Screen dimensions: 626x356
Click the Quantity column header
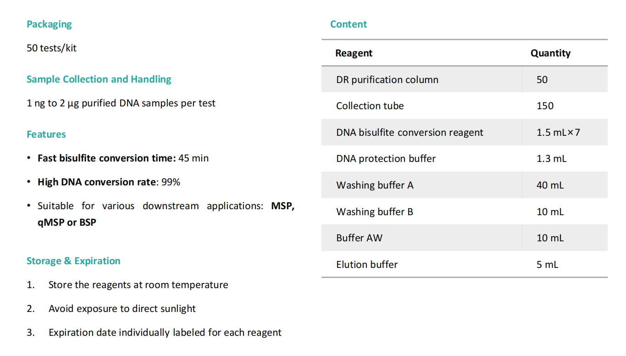(550, 53)
